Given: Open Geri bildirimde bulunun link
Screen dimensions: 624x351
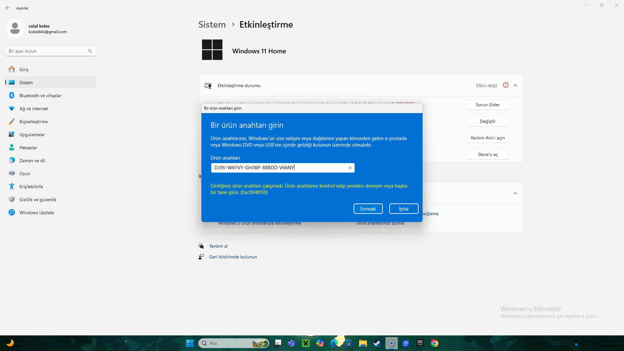Looking at the screenshot, I should click(x=233, y=257).
